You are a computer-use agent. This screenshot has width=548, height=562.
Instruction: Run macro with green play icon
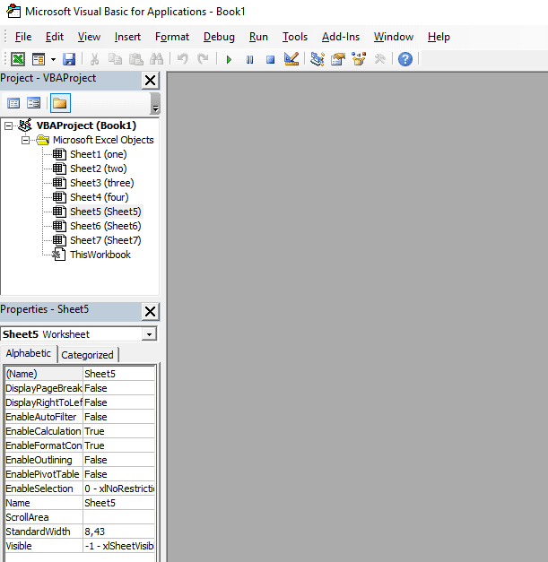[229, 59]
